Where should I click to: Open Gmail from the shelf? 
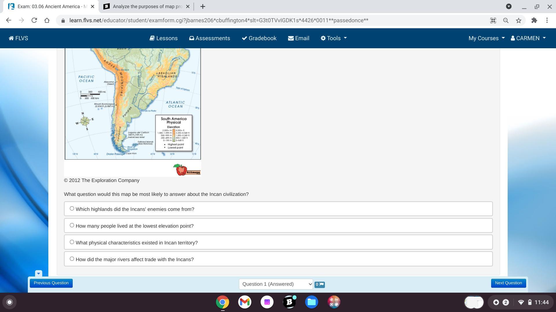pos(245,302)
